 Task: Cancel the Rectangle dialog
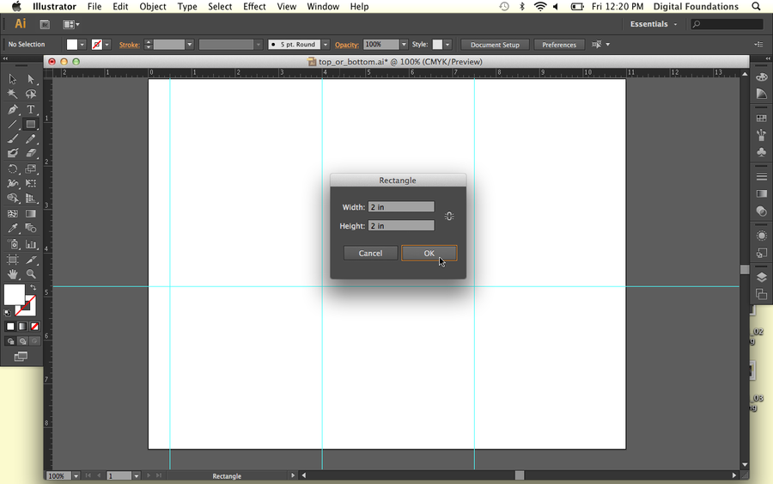[x=370, y=253]
